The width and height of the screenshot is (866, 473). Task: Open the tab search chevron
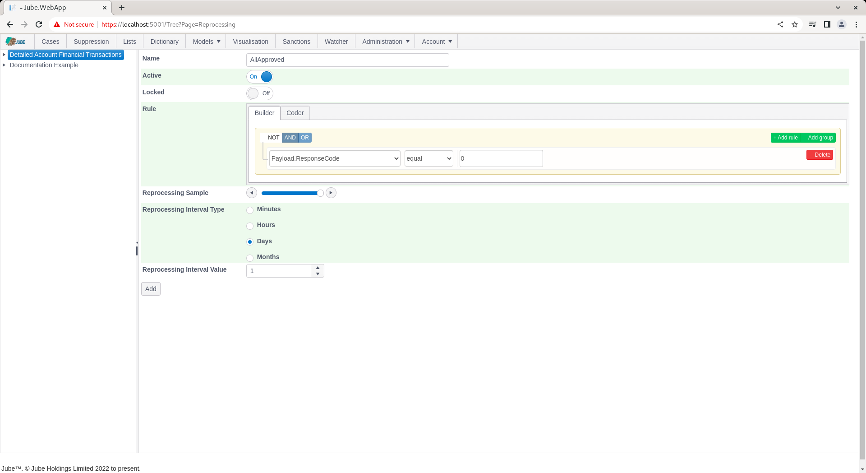point(838,8)
